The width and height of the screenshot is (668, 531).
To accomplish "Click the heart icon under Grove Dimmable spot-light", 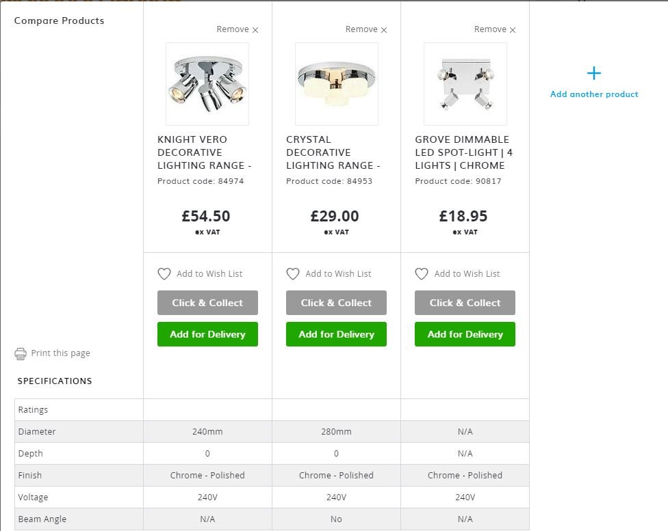I will 422,274.
